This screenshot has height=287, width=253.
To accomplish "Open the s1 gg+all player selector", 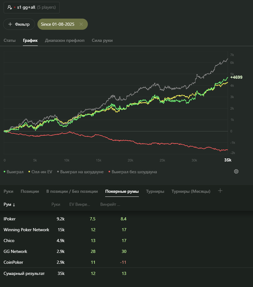I will 32,7.
